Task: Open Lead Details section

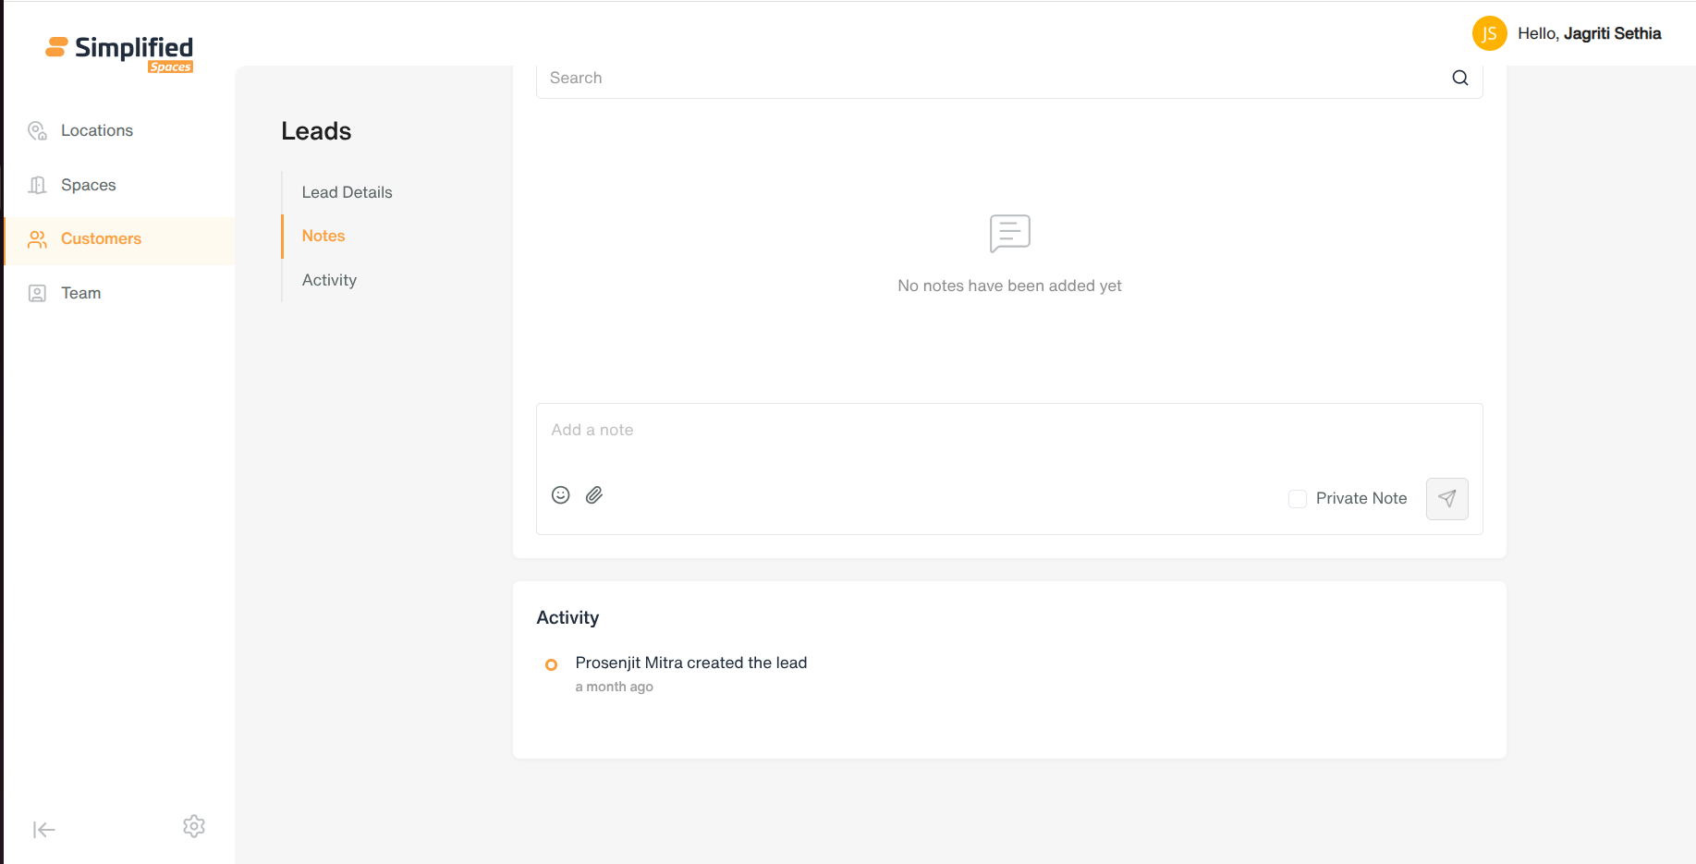Action: [347, 192]
